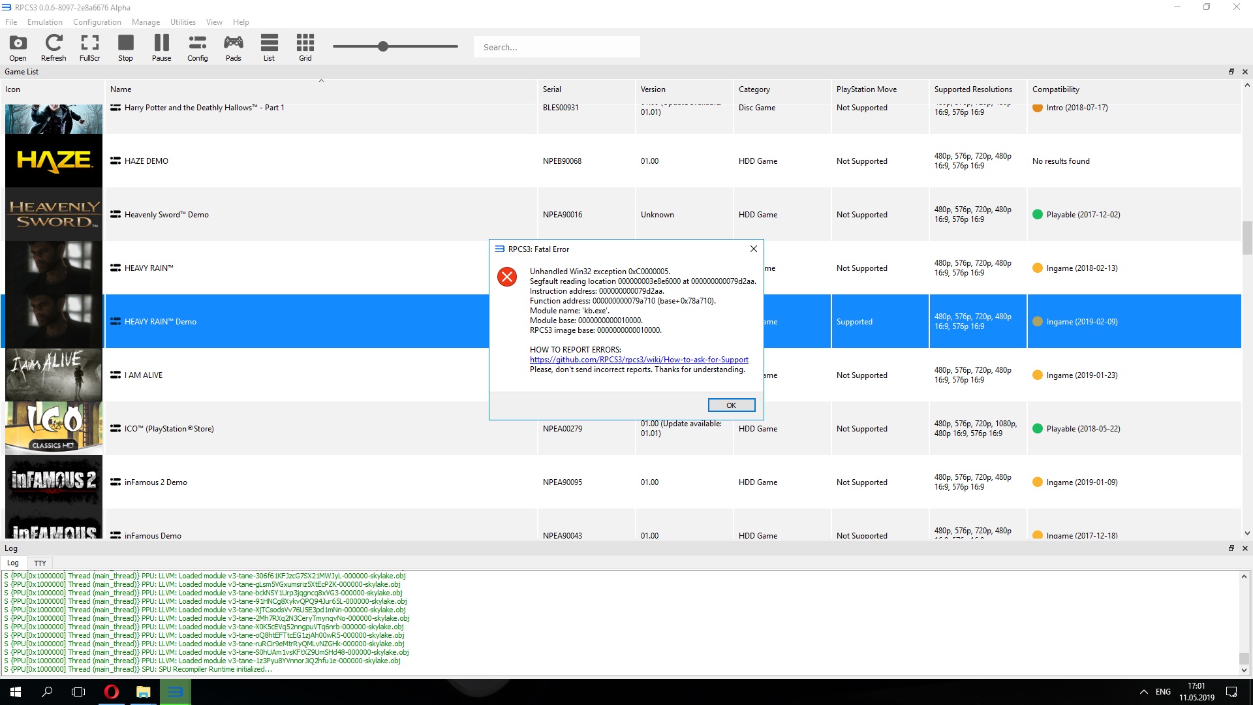Open Task View on taskbar
Viewport: 1253px width, 705px height.
coord(78,692)
